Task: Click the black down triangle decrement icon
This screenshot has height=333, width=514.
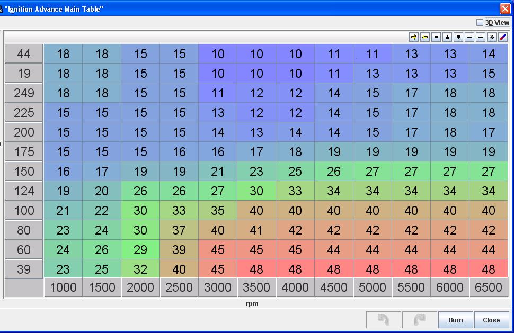Action: [x=458, y=37]
